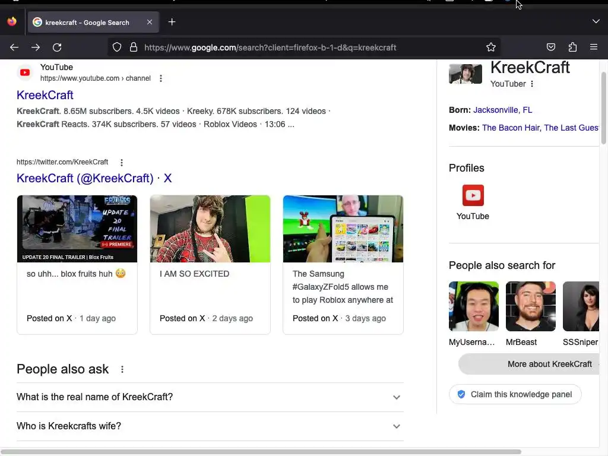Close the kreekcraft Google Search tab
Viewport: 608px width, 456px height.
pyautogui.click(x=150, y=22)
